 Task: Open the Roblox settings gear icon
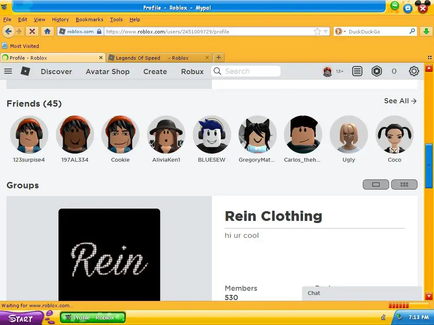click(x=414, y=71)
